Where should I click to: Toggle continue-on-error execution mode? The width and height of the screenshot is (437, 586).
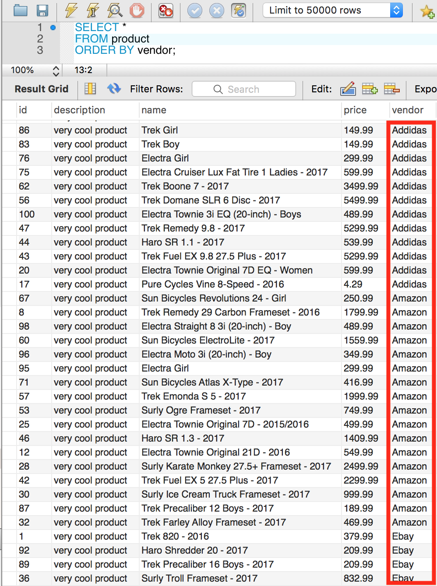point(166,10)
